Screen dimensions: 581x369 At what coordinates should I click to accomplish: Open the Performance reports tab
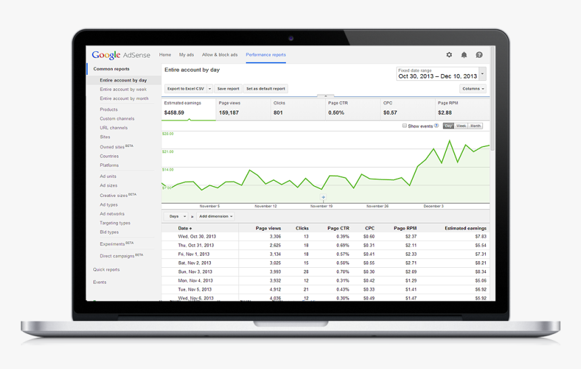pos(266,55)
